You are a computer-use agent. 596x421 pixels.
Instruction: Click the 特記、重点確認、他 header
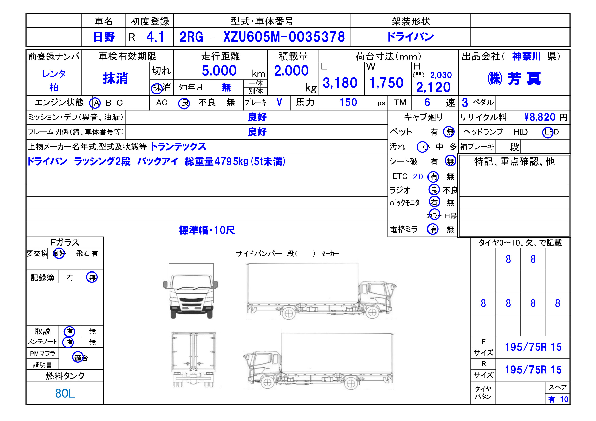pos(514,161)
